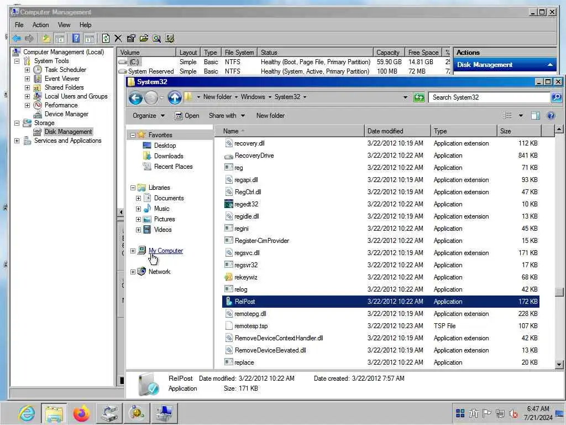Expand the Task Scheduler tree node
This screenshot has width=566, height=425.
(x=27, y=70)
